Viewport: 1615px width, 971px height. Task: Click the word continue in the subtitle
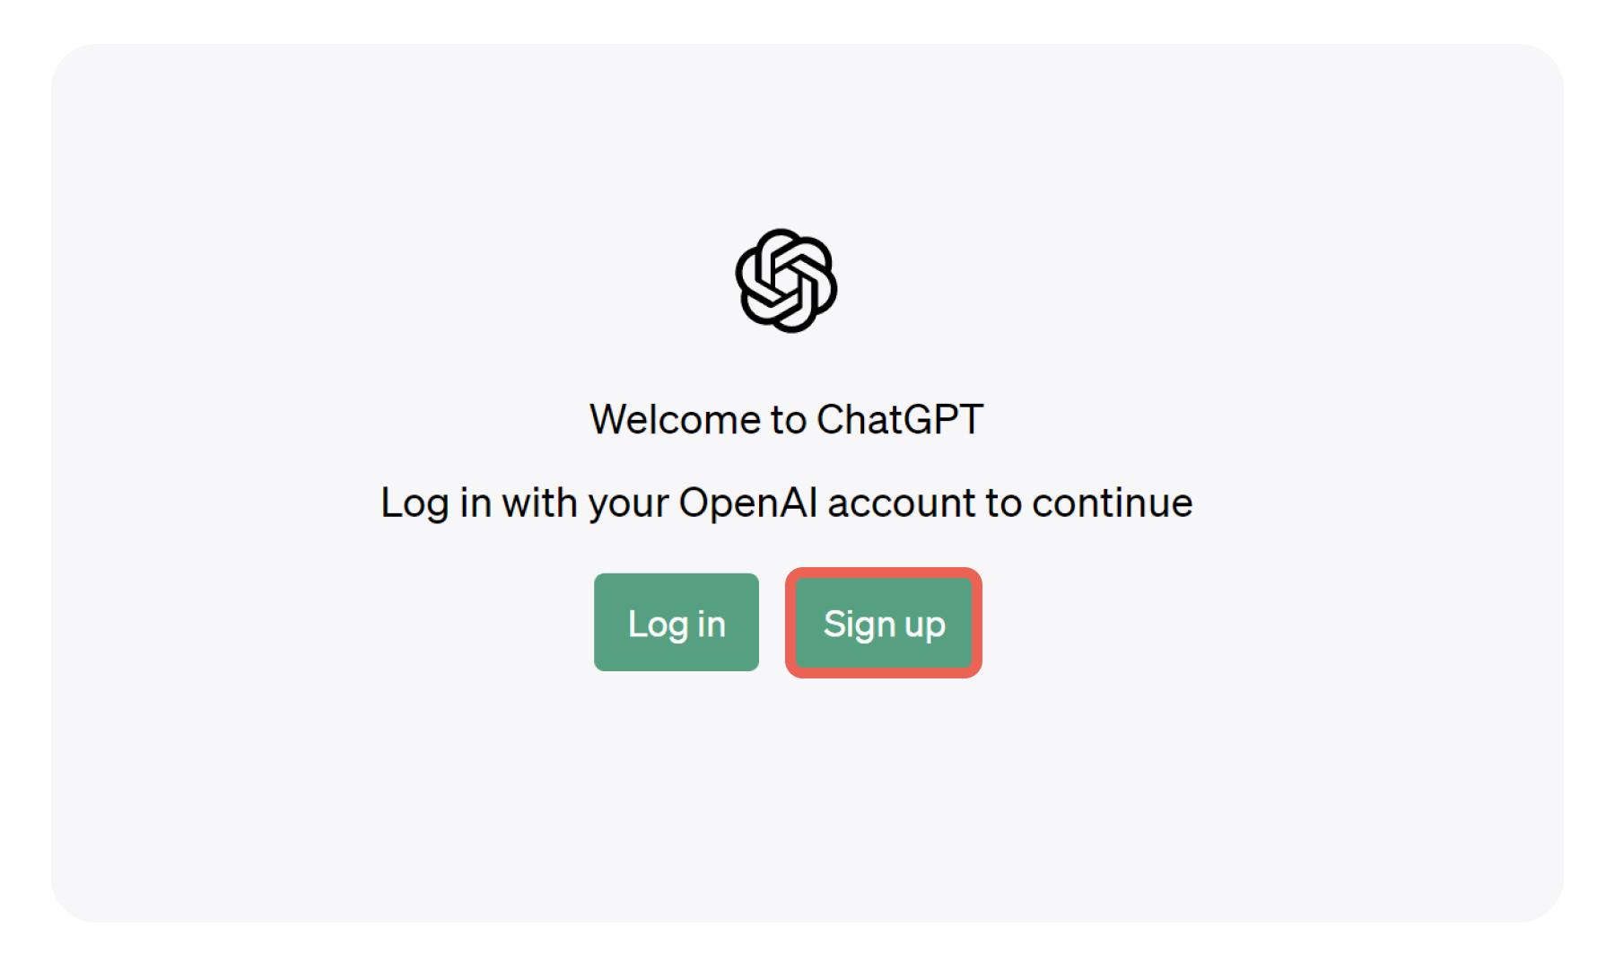click(1113, 503)
